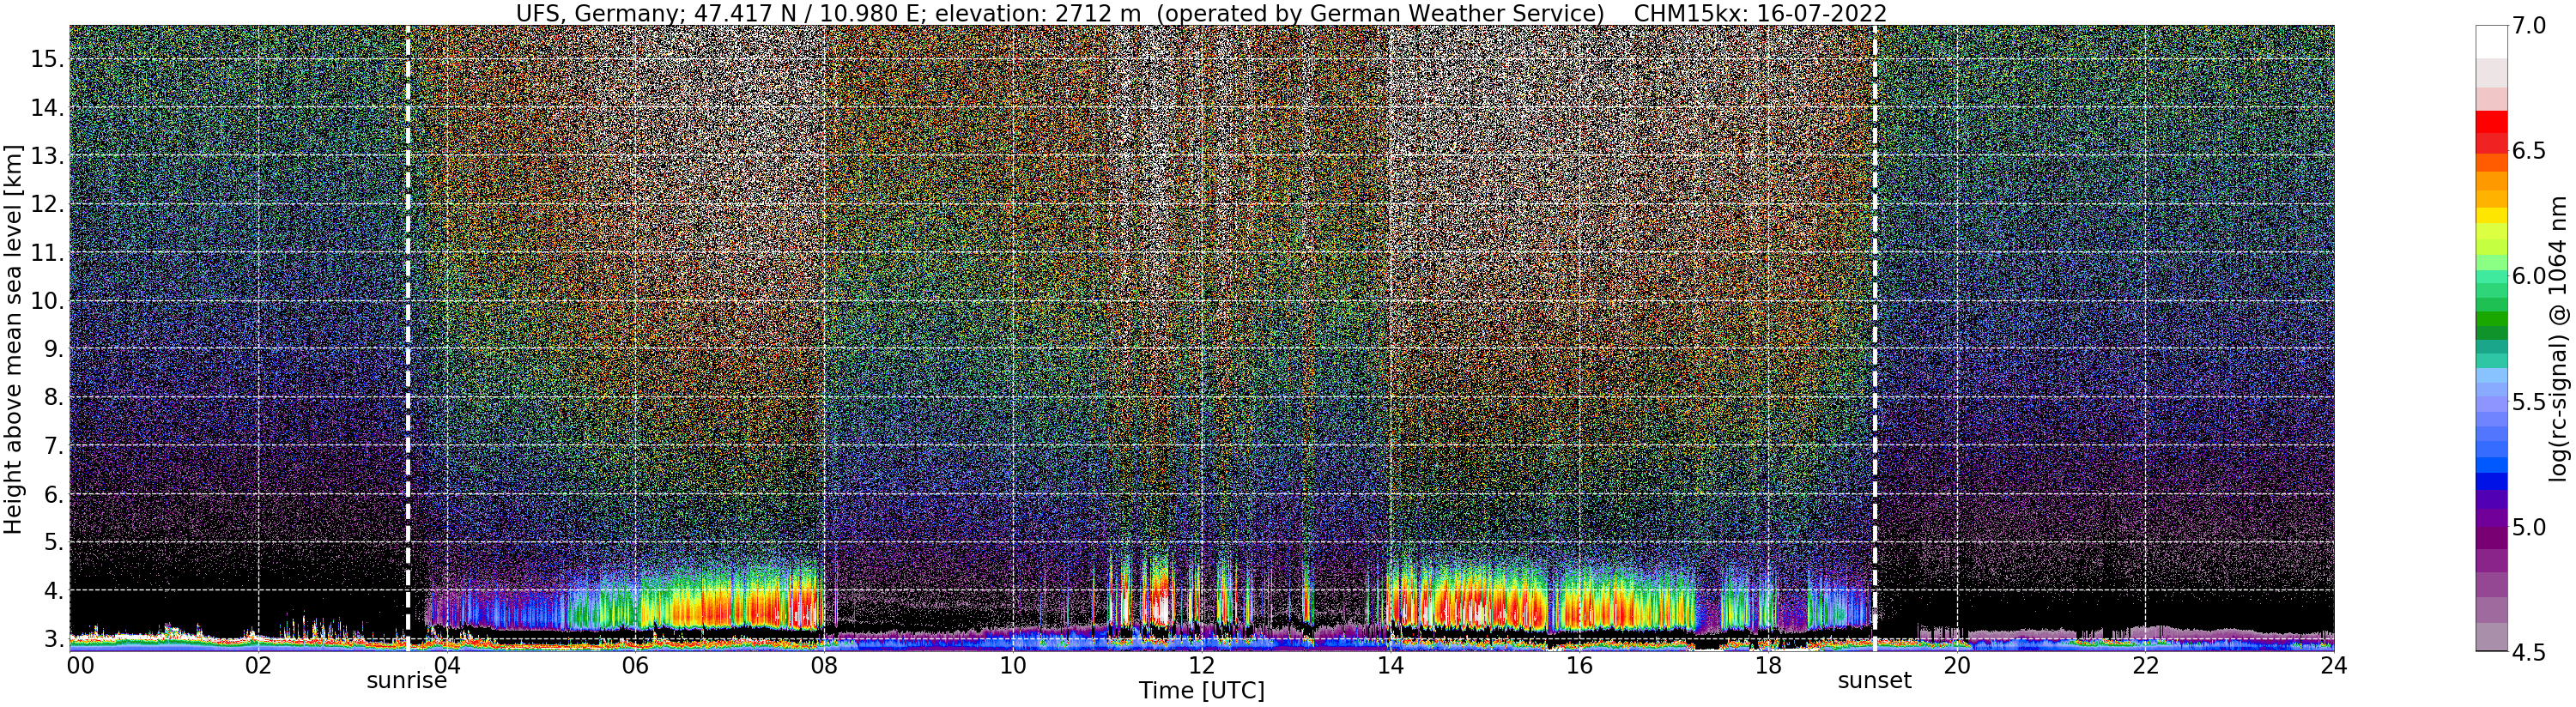Click the 'sunset' label below the time axis

click(1874, 681)
